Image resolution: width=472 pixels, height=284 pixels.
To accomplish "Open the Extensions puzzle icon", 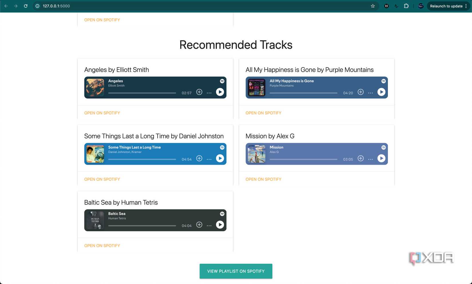I will click(x=406, y=6).
